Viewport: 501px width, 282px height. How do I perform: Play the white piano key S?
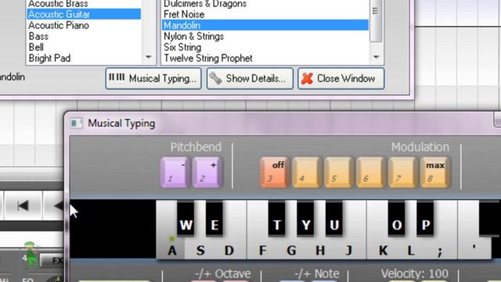(200, 250)
